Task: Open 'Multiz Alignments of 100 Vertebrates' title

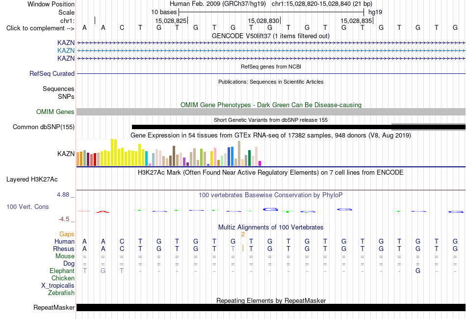Action: click(x=271, y=228)
